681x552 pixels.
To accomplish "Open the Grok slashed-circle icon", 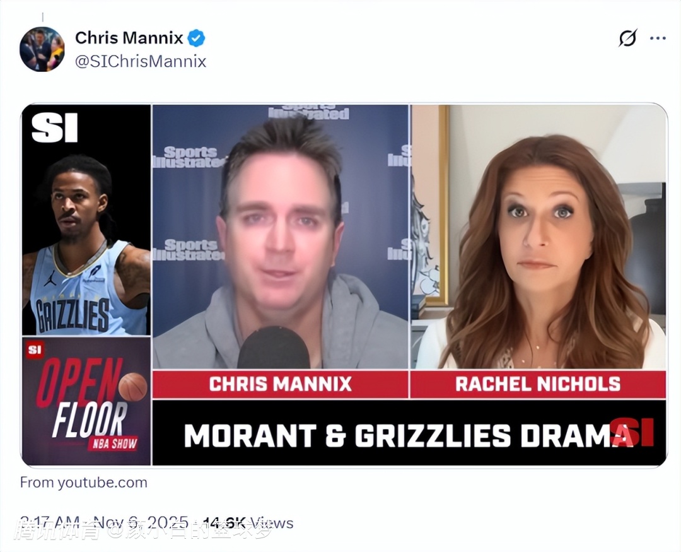I will click(628, 38).
